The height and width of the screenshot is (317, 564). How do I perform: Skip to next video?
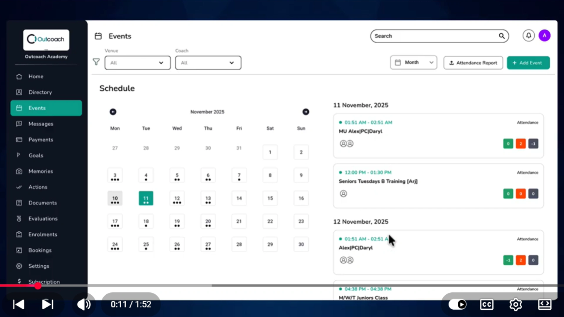pos(48,304)
